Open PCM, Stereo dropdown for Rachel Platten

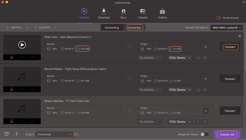coord(180,90)
